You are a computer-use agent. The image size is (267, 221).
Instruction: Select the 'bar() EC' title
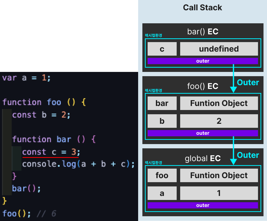coord(203,32)
